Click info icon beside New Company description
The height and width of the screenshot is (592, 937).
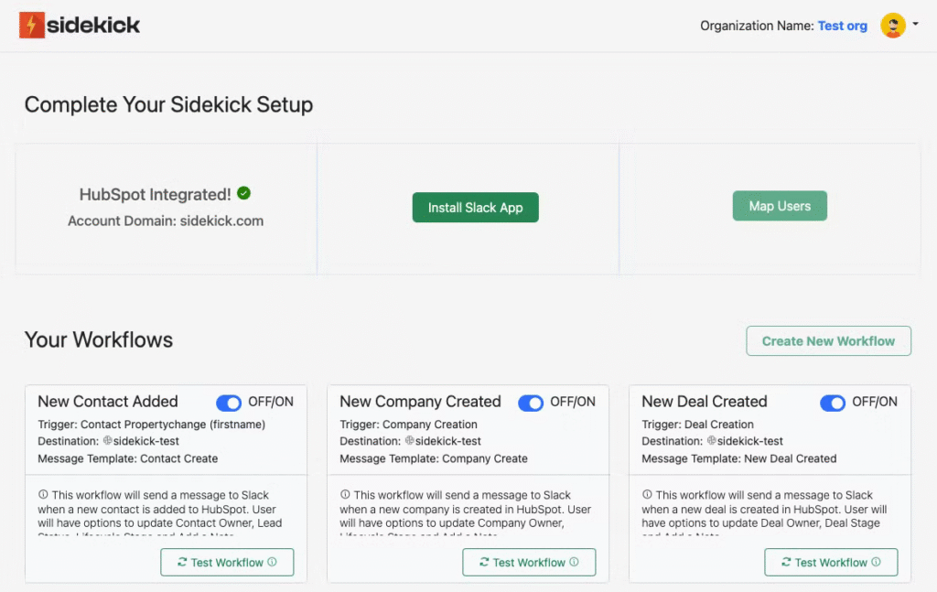tap(345, 495)
